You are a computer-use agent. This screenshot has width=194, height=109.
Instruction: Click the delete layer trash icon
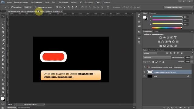pos(189,108)
